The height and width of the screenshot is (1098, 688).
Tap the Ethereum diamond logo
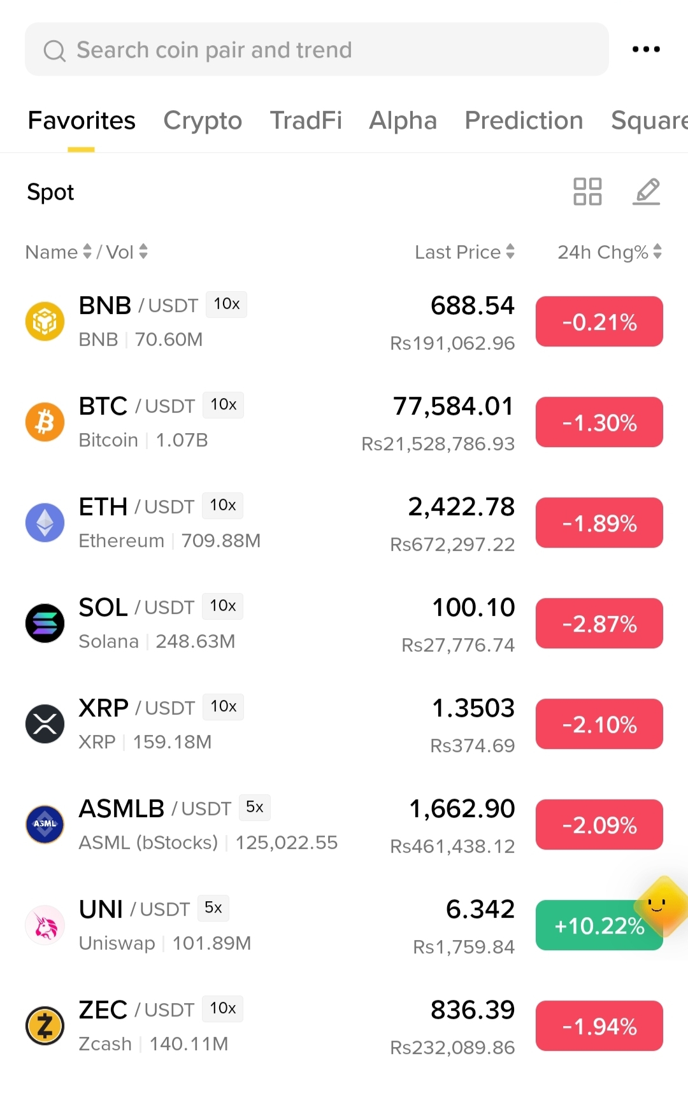tap(45, 522)
